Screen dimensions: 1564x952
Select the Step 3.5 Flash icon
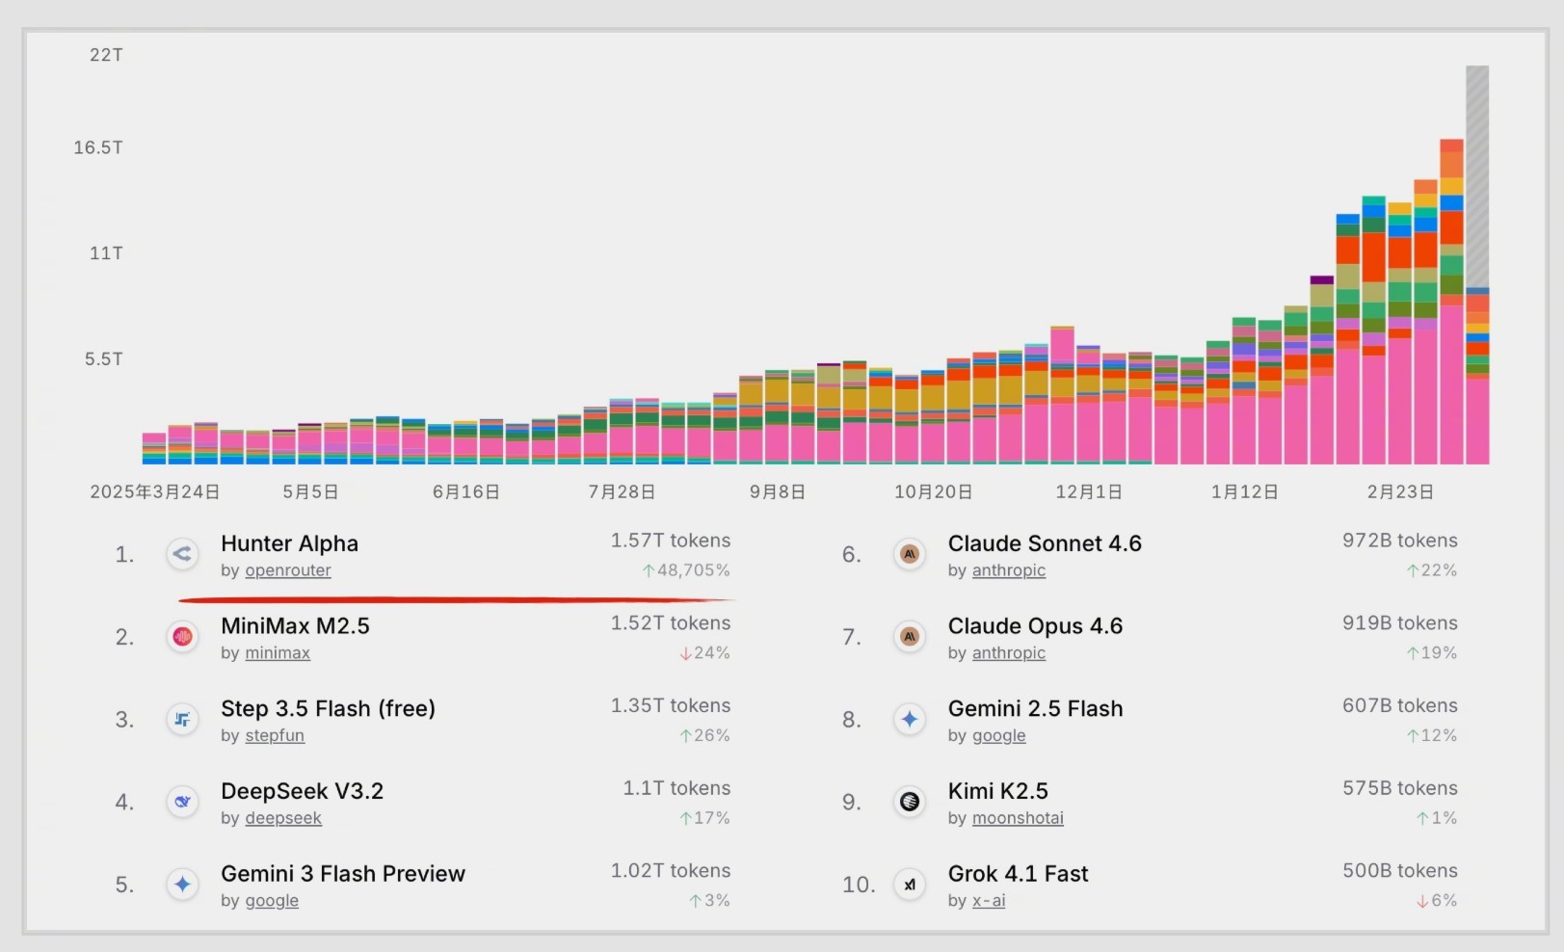pyautogui.click(x=182, y=720)
